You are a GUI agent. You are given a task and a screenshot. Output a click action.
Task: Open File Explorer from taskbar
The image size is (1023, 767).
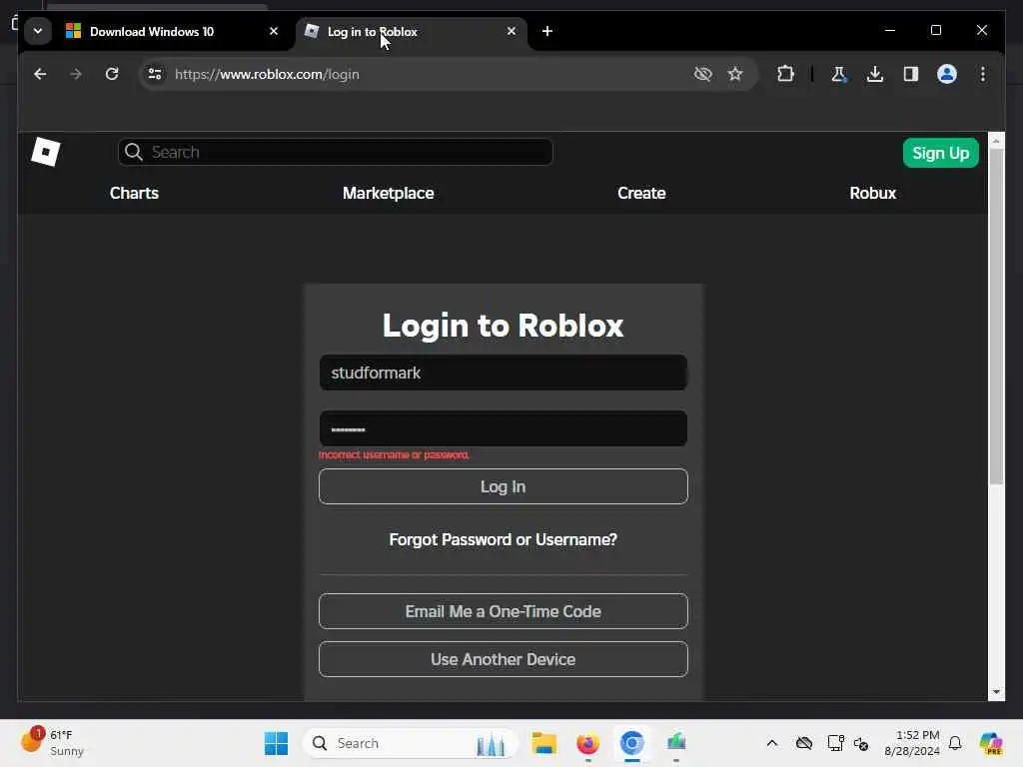543,743
